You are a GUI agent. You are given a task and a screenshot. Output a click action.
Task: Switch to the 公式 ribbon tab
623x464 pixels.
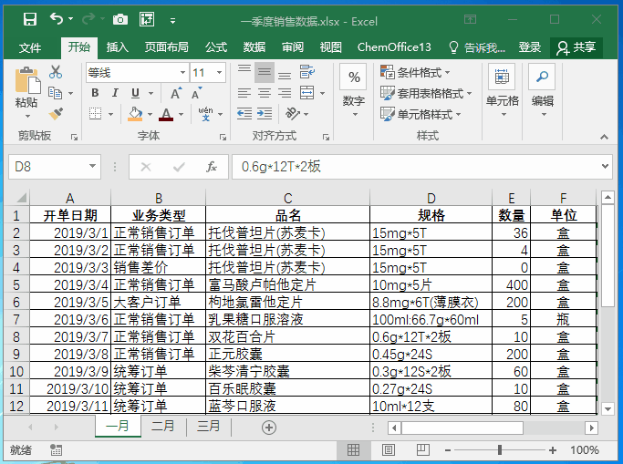click(x=216, y=47)
